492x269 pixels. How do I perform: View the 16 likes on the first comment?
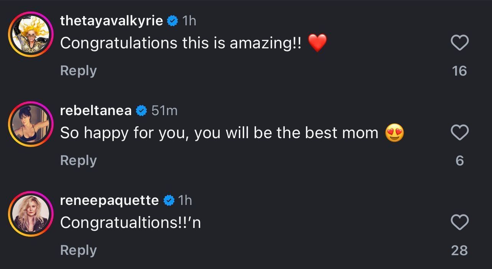click(459, 70)
